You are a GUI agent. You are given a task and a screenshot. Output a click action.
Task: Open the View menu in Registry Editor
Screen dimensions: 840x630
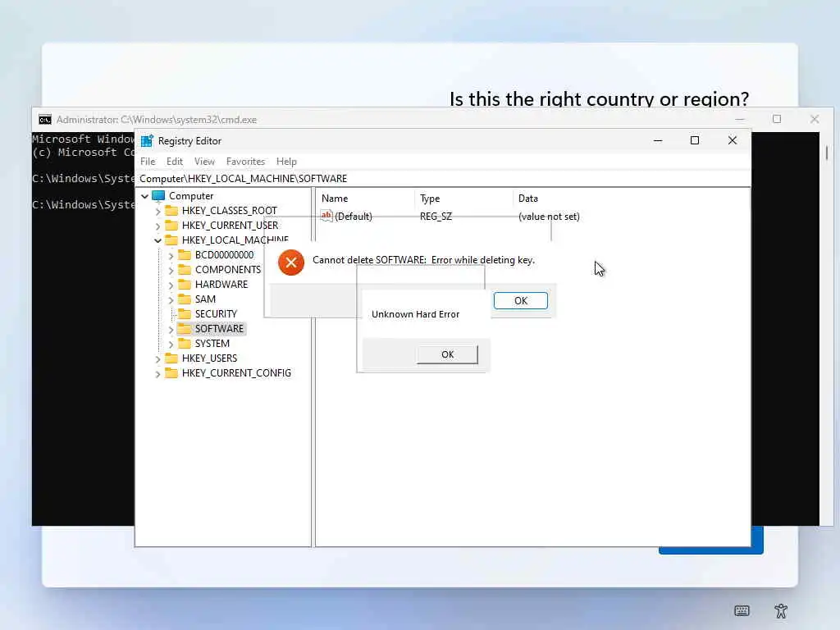coord(204,162)
